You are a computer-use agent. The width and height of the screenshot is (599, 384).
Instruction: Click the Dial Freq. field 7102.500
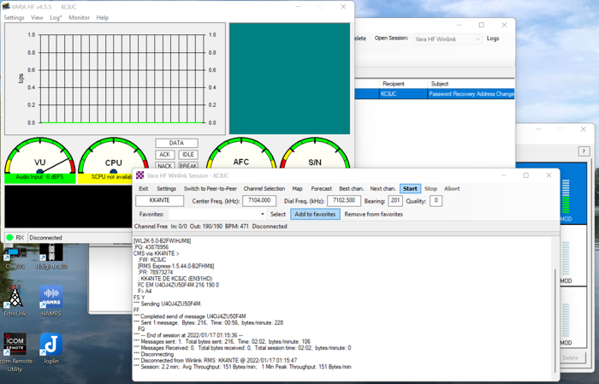point(344,201)
